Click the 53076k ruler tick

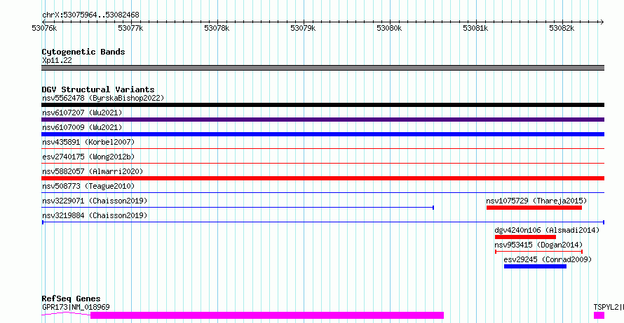[45, 28]
